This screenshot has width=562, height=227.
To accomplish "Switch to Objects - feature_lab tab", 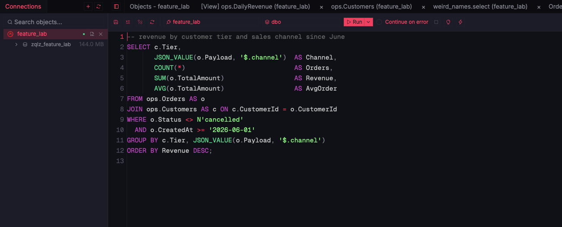I will click(x=160, y=6).
